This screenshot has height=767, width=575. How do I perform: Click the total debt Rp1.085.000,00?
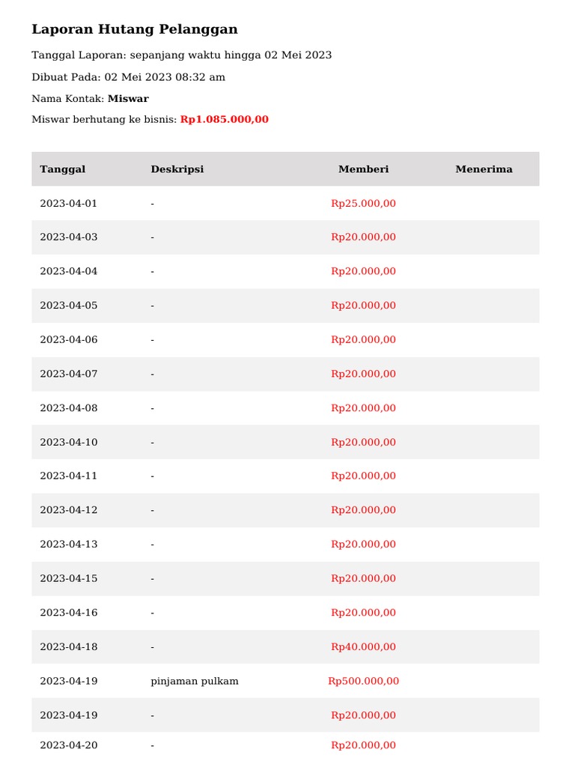[x=224, y=120]
